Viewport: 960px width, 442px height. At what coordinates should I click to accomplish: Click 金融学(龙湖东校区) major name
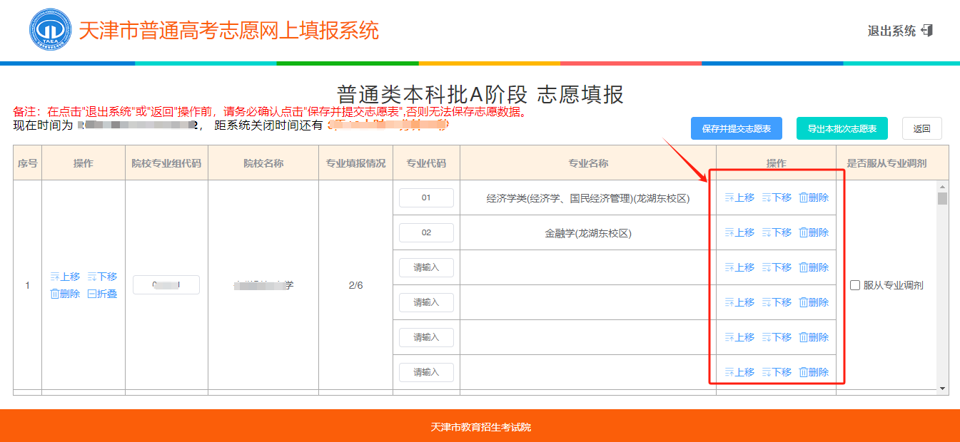point(588,232)
